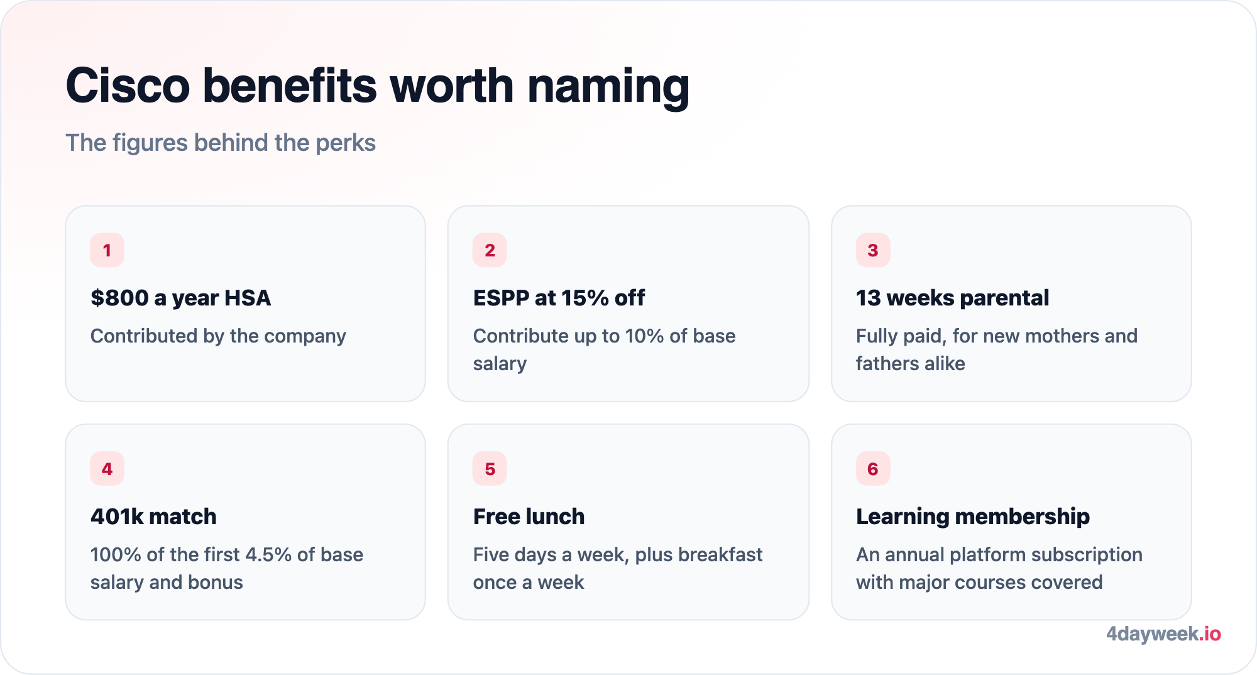Click the number 2 badge icon
The image size is (1257, 675).
click(490, 250)
